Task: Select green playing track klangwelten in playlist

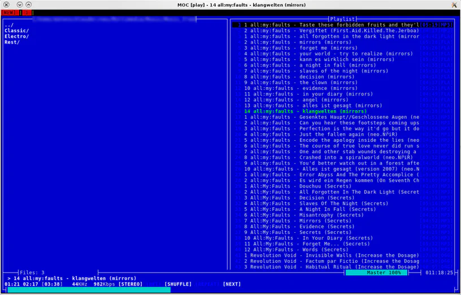Action: pyautogui.click(x=342, y=111)
